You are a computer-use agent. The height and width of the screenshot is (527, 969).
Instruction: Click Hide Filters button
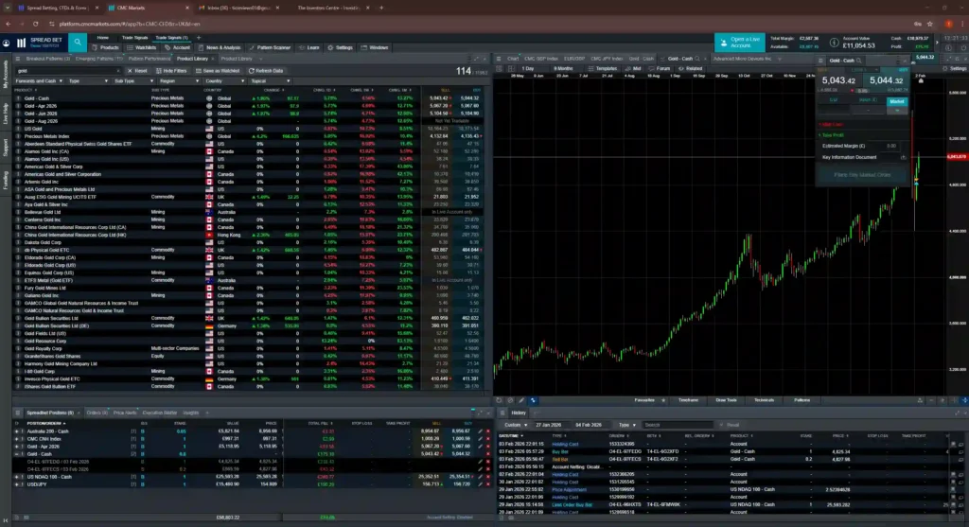(171, 71)
